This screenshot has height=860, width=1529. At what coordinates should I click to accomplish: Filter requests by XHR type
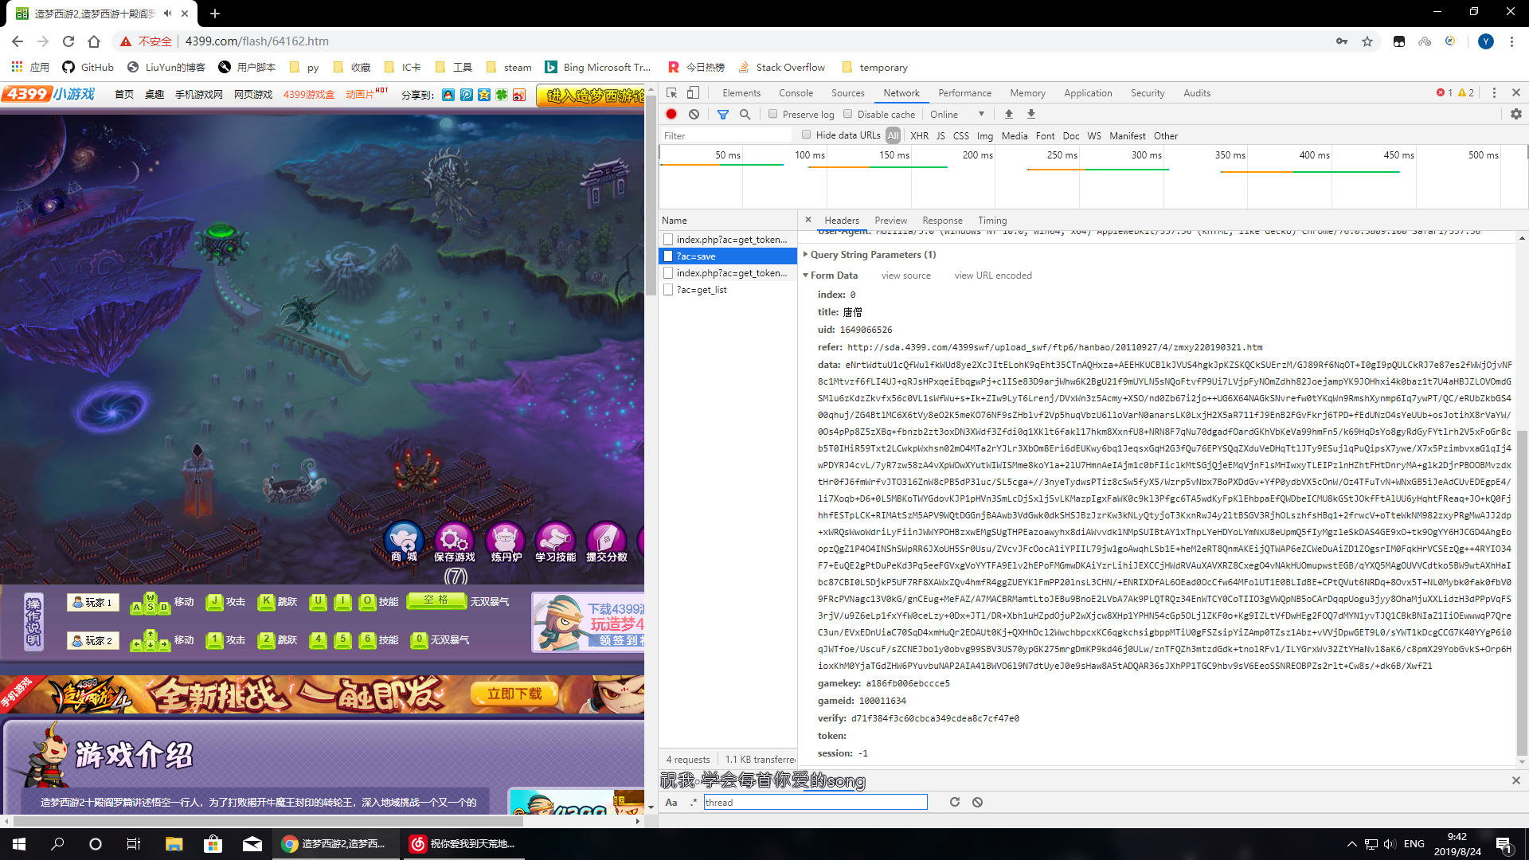(919, 135)
